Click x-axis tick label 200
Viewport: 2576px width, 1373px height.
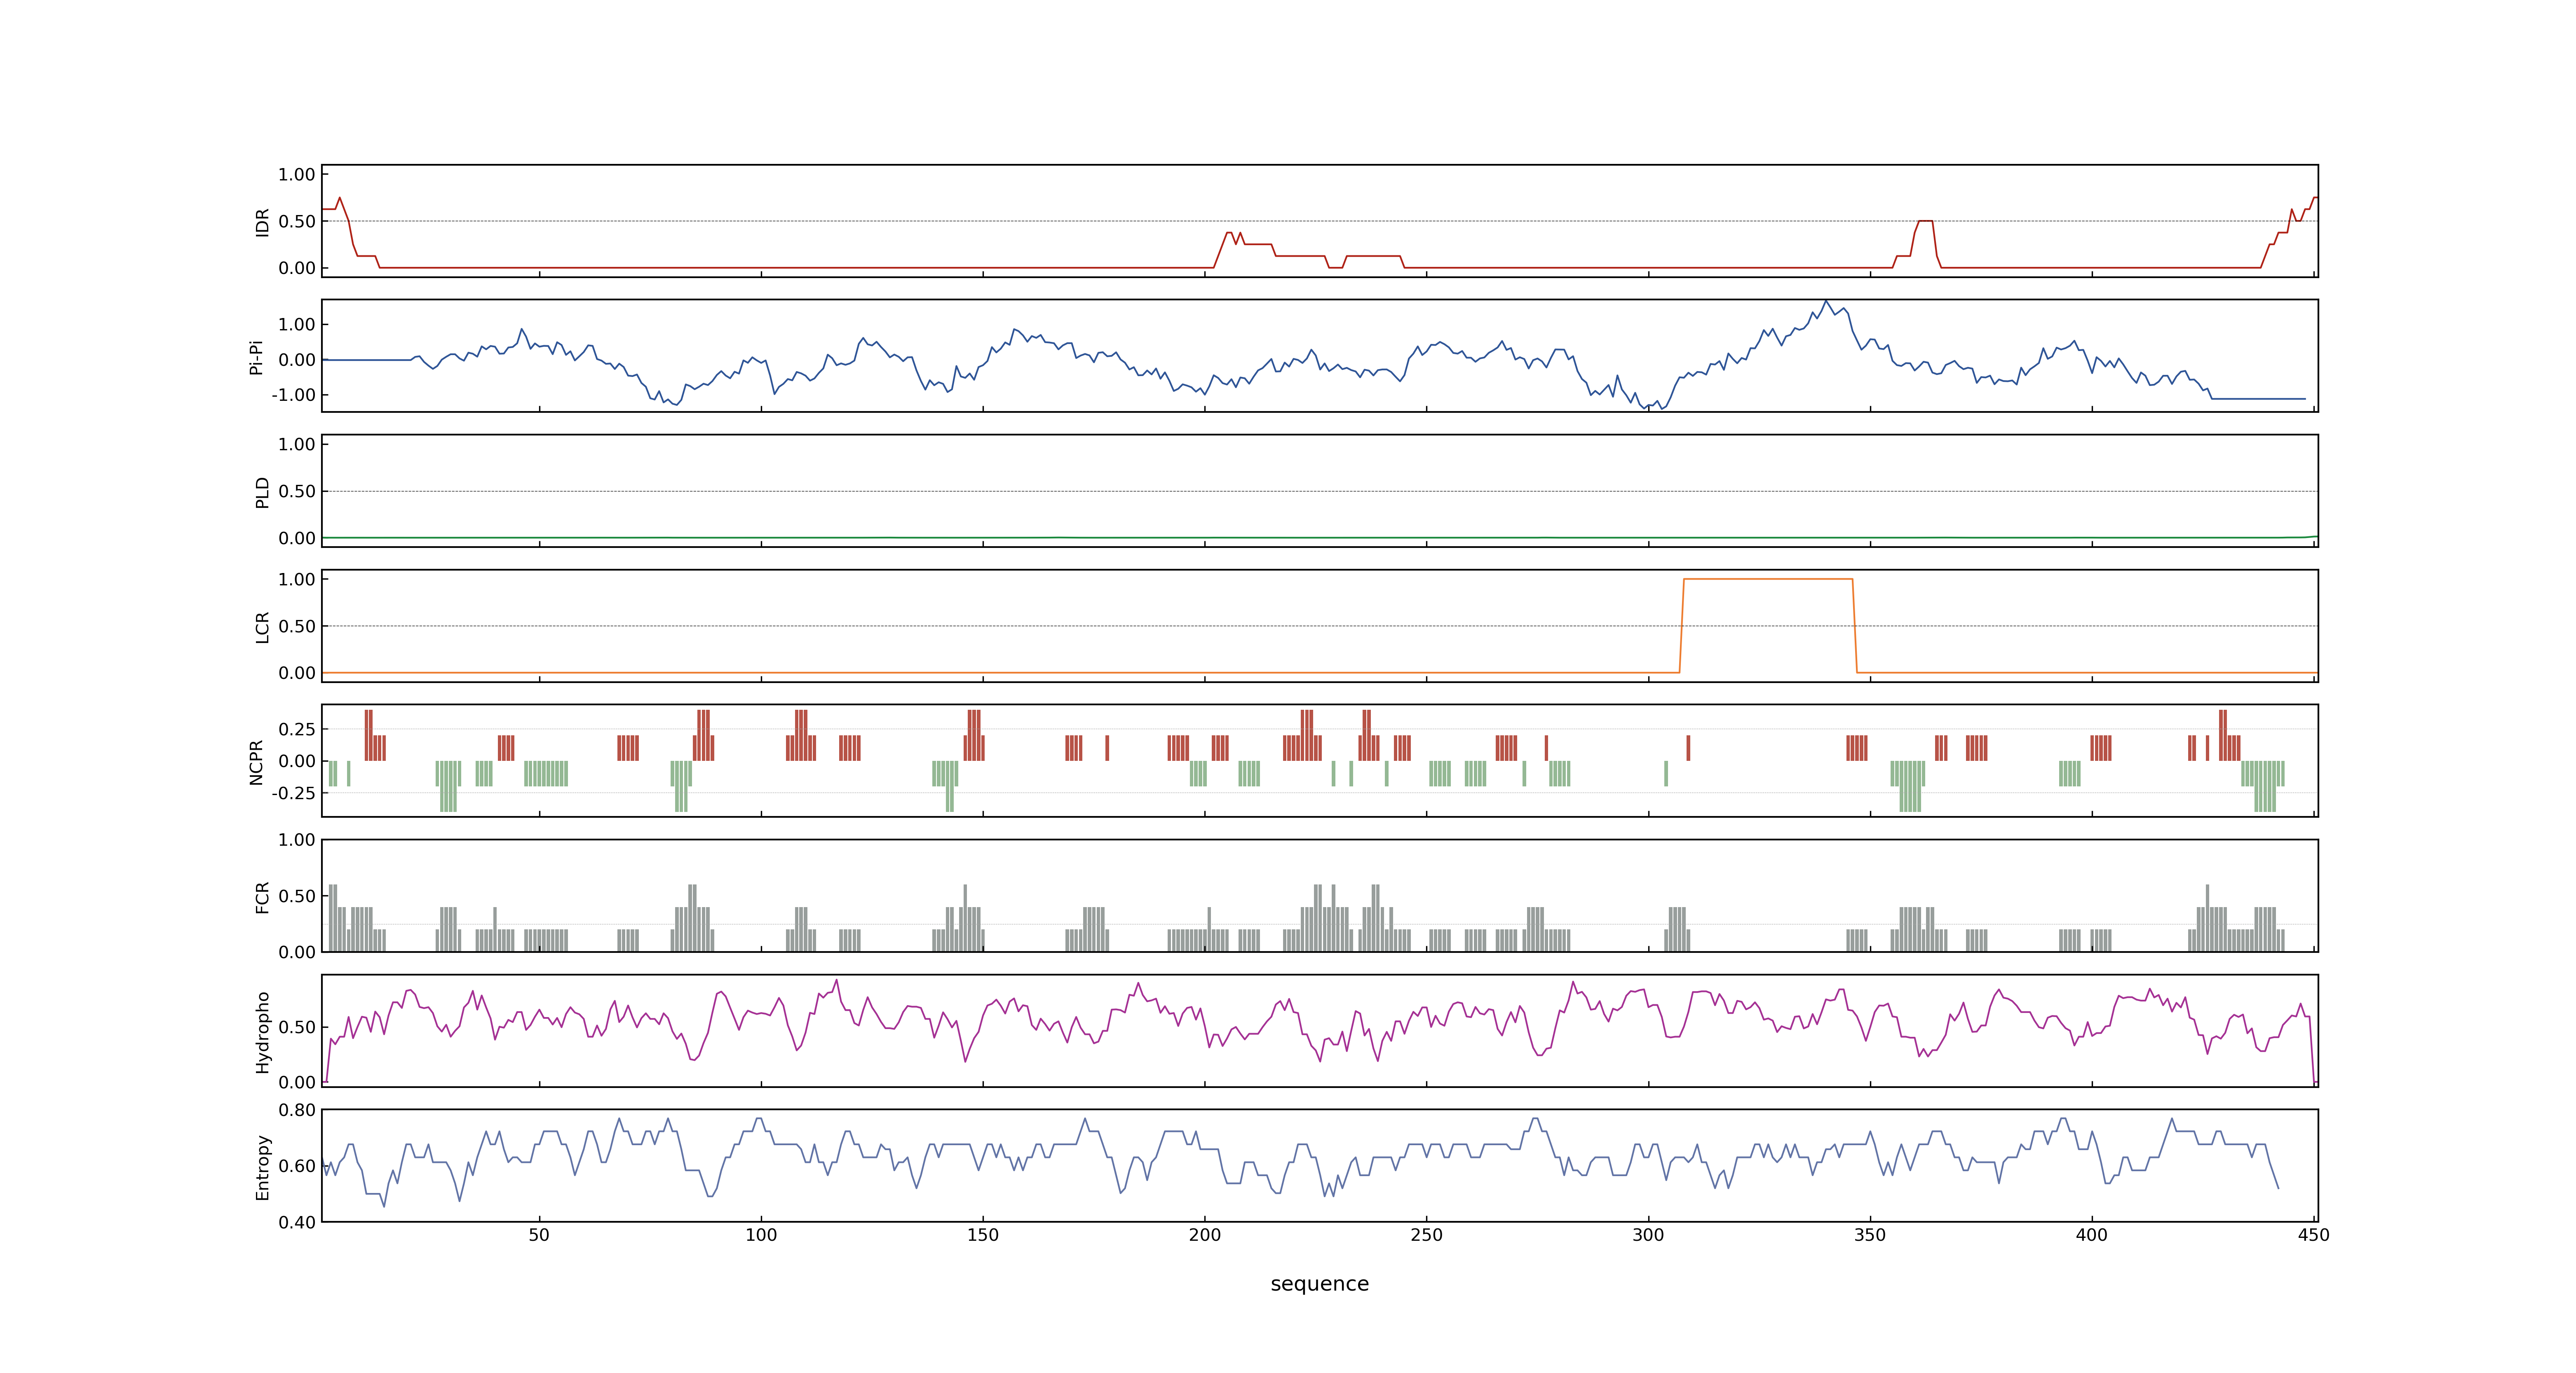pyautogui.click(x=1205, y=1235)
